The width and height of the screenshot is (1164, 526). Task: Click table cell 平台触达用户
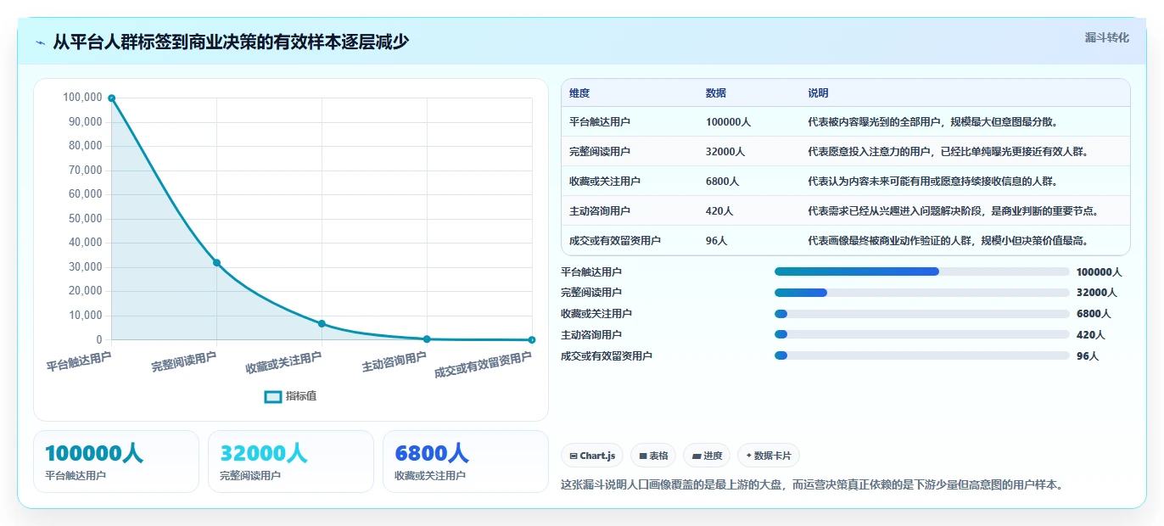tap(600, 122)
